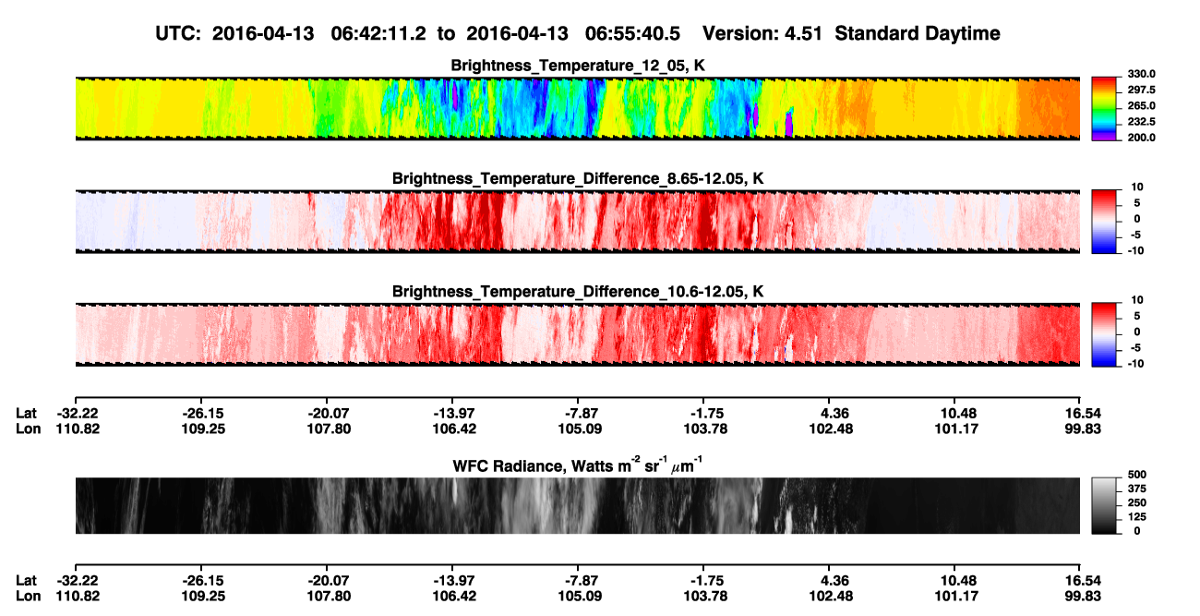Click the 10.6-12.05 red-blue color bar
The width and height of the screenshot is (1200, 616).
pyautogui.click(x=1104, y=333)
